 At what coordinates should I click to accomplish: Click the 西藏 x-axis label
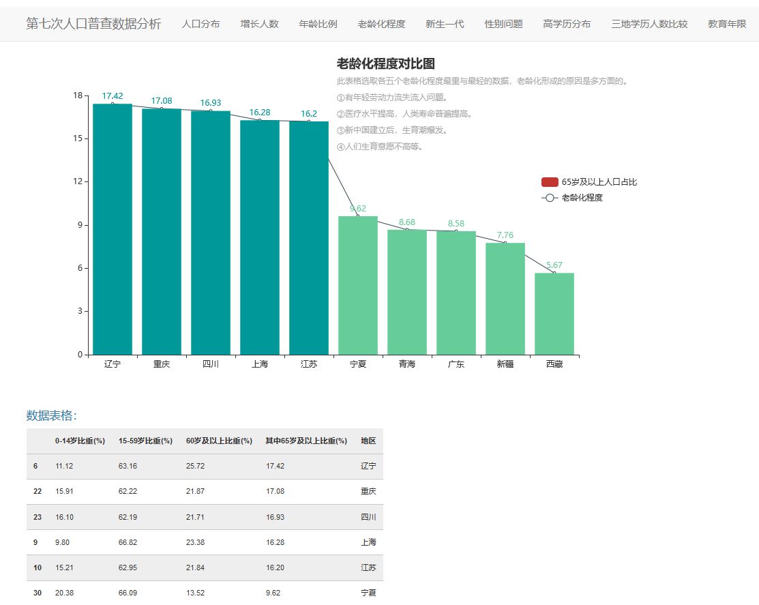click(x=554, y=364)
